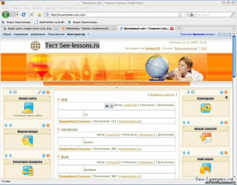The image size is (237, 185).
Task: Click Получить Премиум аккаунт link
Action: (x=198, y=34)
